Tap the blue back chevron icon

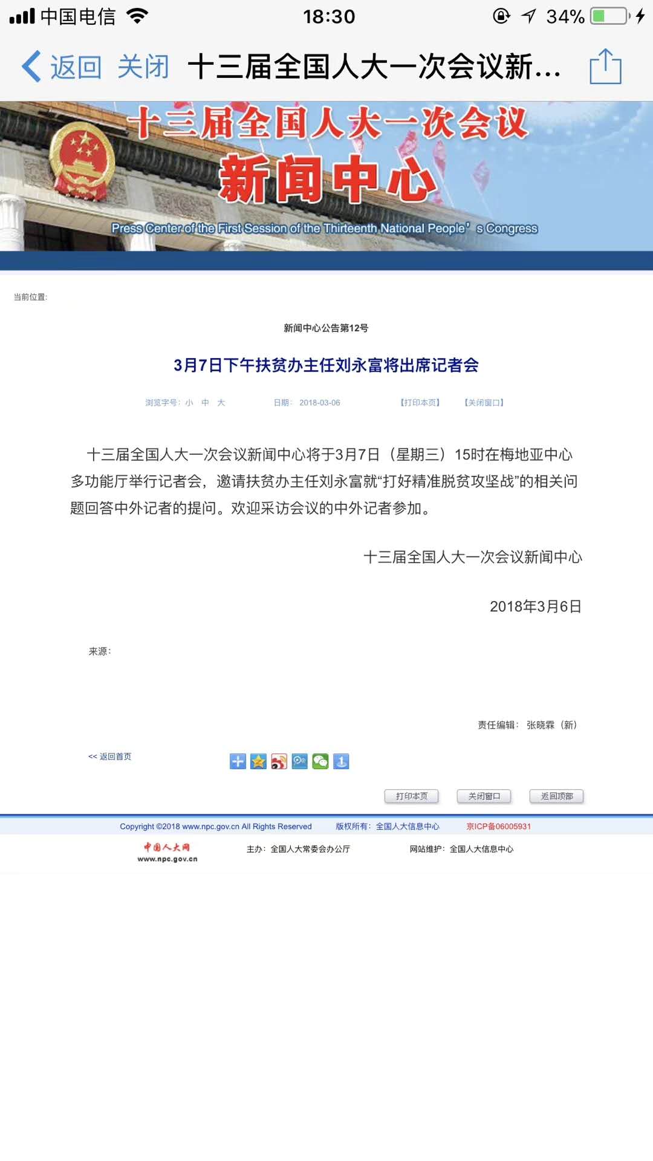click(31, 67)
